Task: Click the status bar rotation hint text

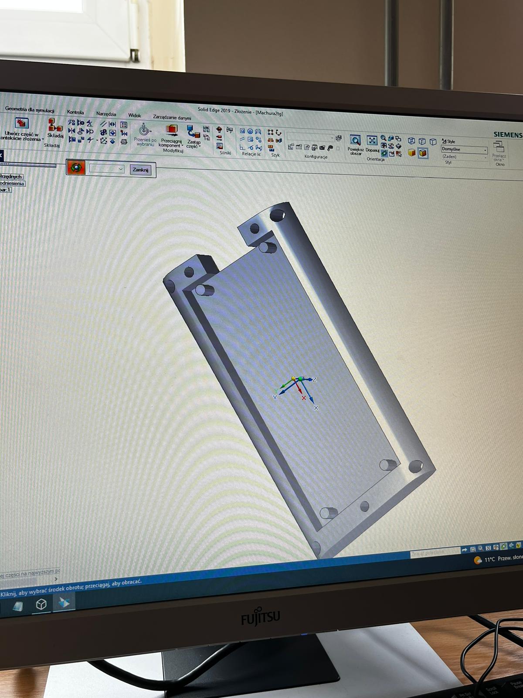Action: (x=71, y=588)
